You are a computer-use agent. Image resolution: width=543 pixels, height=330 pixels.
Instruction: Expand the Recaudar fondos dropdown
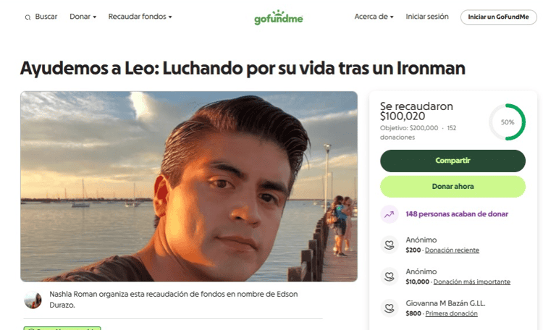(140, 17)
